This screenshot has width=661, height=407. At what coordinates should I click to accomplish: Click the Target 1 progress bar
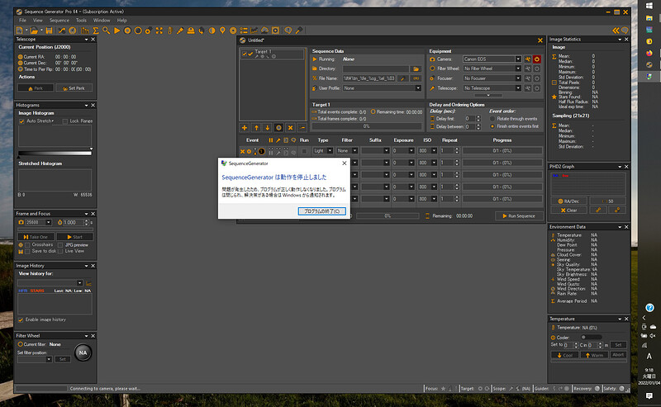[366, 126]
